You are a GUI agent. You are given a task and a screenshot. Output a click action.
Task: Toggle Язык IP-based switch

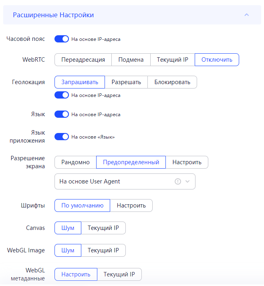pyautogui.click(x=62, y=115)
